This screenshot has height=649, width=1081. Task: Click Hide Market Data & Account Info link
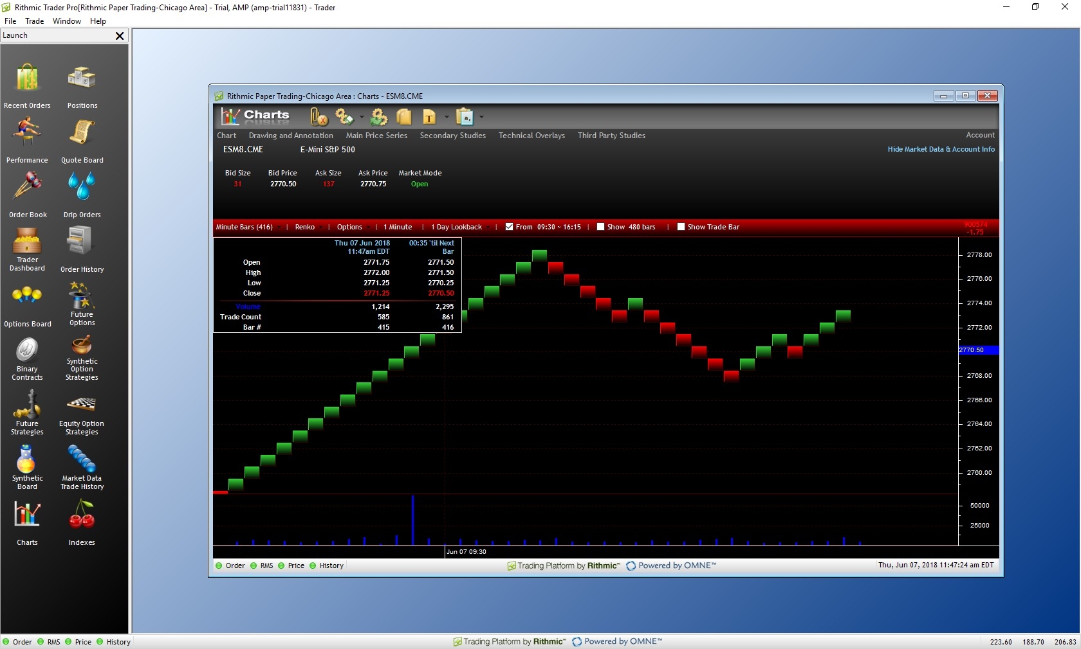[941, 149]
